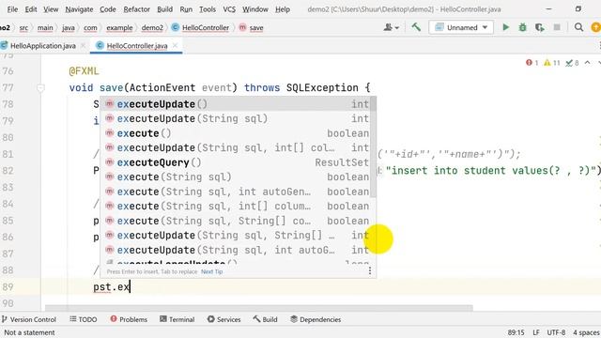Open the Dependencies tool window
The image size is (601, 338).
[316, 319]
